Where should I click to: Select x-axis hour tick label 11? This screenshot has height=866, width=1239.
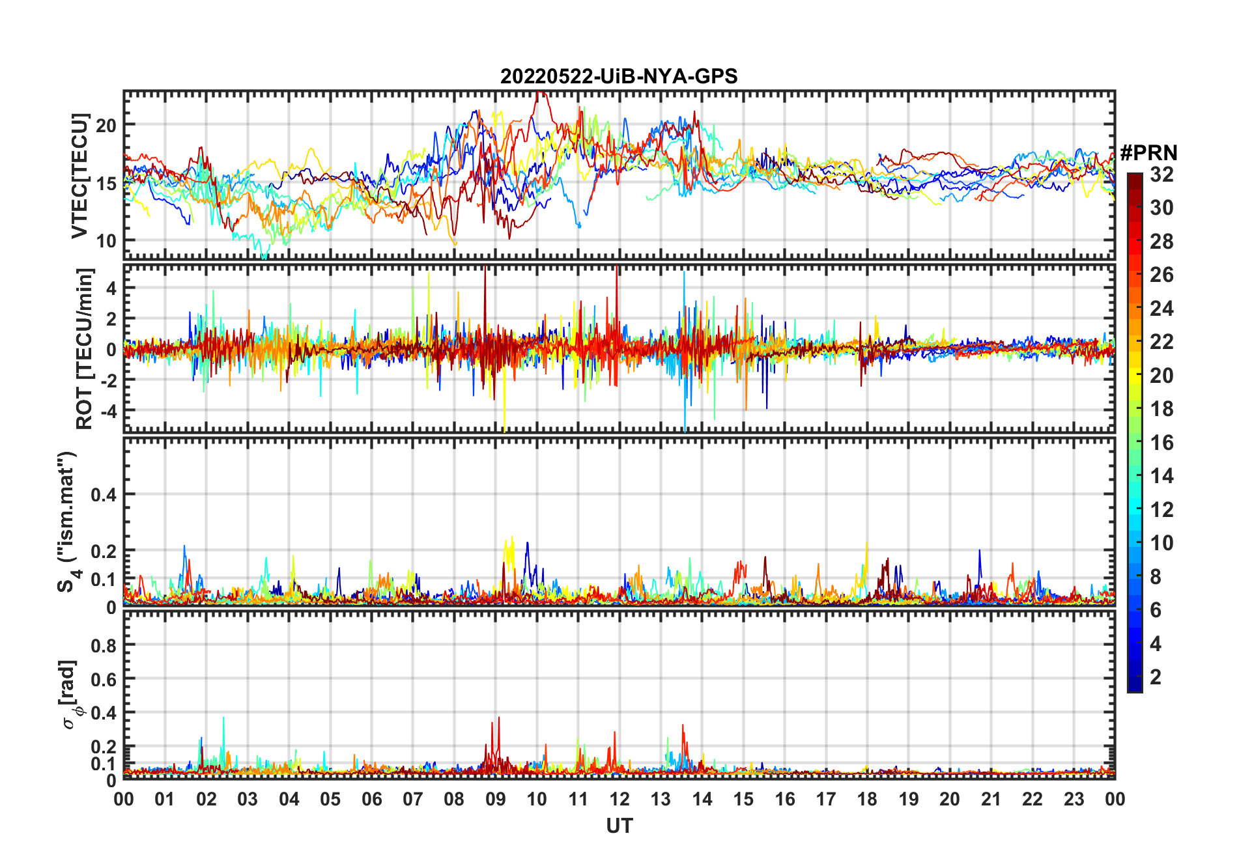(578, 799)
